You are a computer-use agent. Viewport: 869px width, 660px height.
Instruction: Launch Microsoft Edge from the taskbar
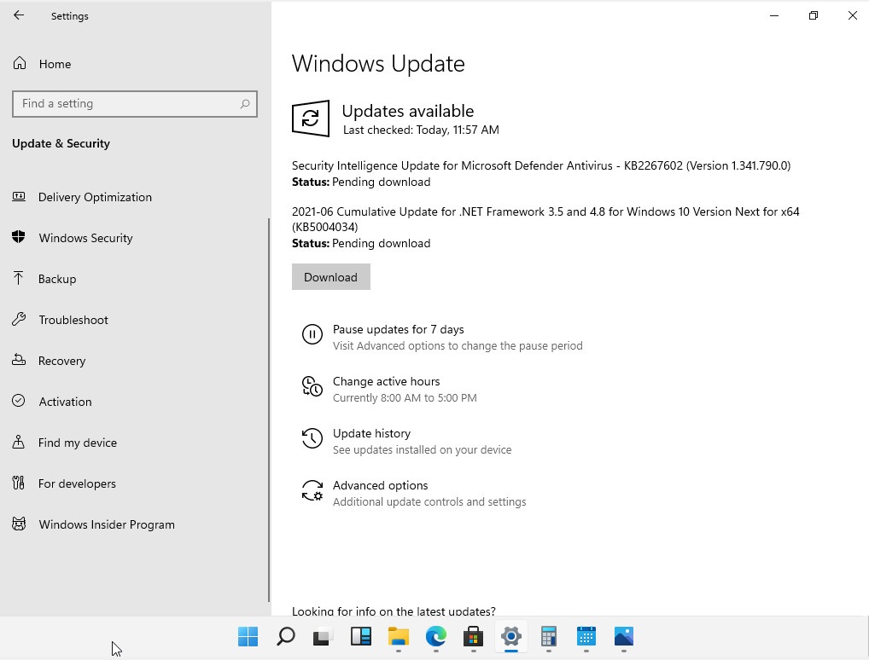pyautogui.click(x=435, y=637)
